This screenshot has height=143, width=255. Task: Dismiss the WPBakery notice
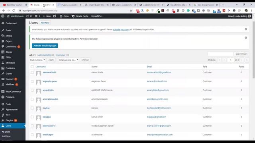(246, 29)
